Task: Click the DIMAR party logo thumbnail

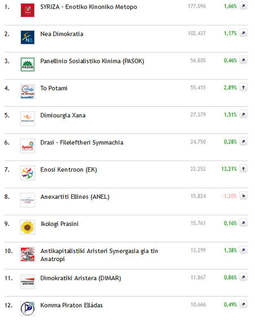Action: (28, 281)
